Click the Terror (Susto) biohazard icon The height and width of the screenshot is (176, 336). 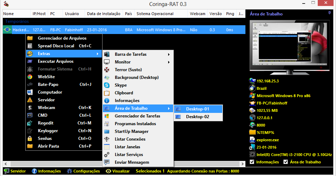point(107,70)
